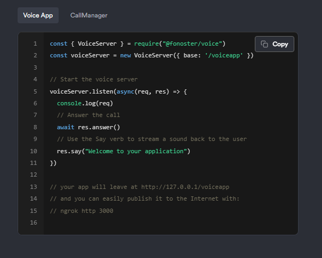The width and height of the screenshot is (322, 258).
Task: Click line number 3 in the gutter
Action: point(35,68)
